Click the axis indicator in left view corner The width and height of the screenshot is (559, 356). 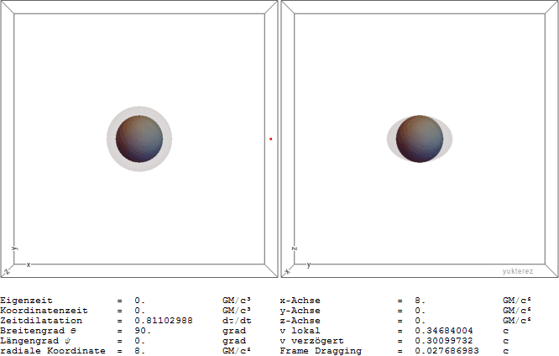tap(15, 262)
